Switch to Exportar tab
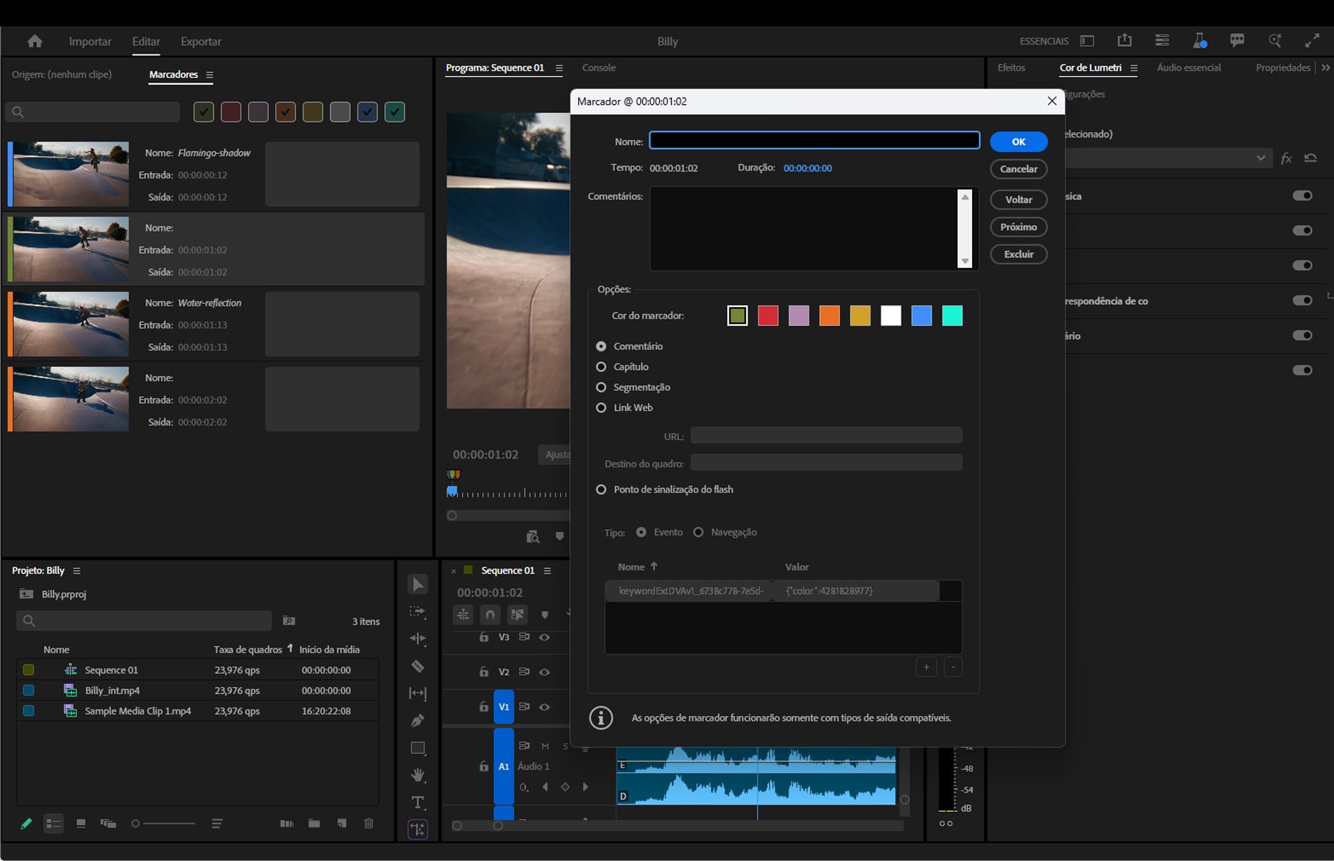1334x861 pixels. coord(201,42)
